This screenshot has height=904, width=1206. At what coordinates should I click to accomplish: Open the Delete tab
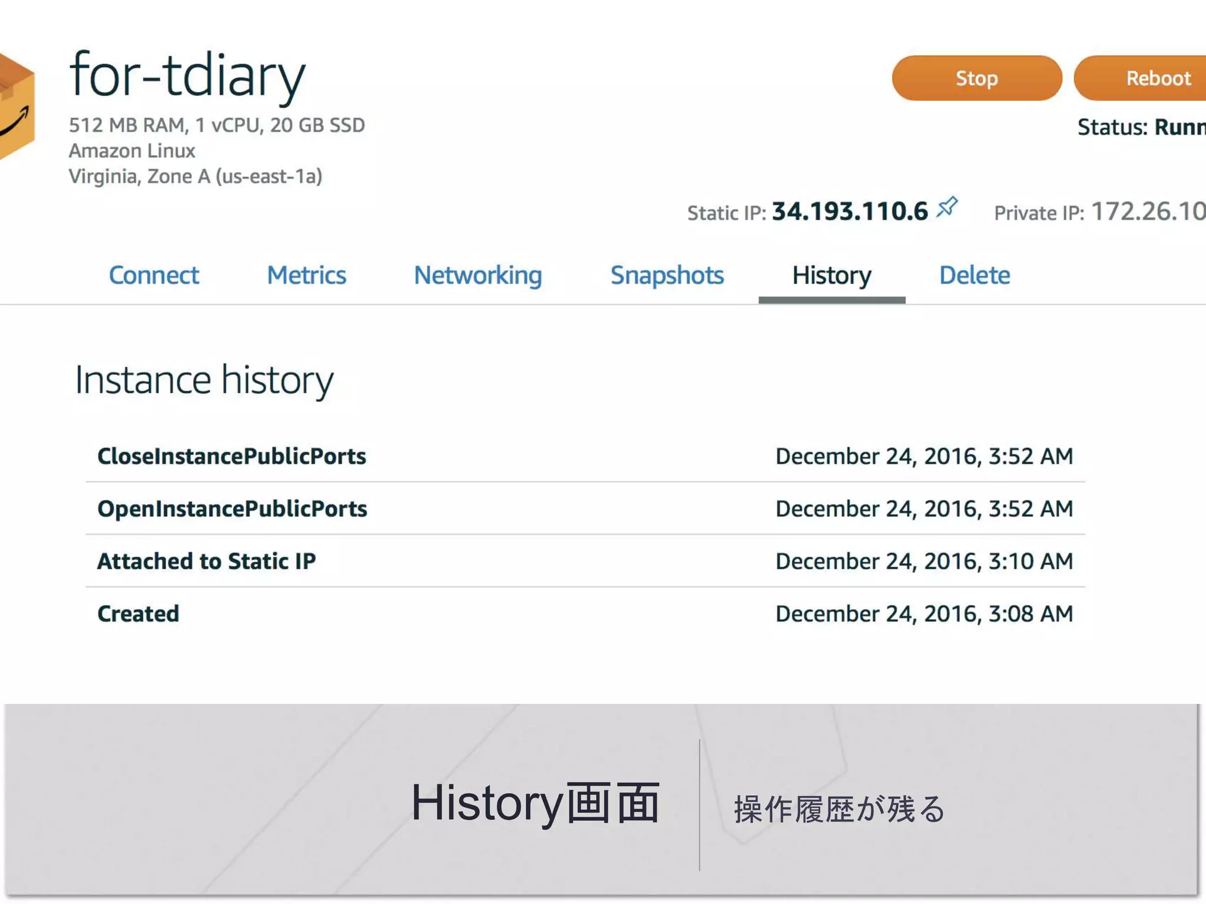(974, 275)
